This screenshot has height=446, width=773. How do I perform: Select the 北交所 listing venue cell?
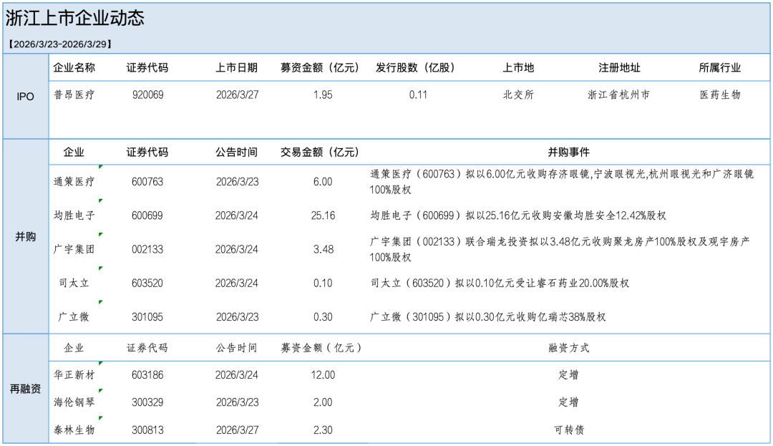pyautogui.click(x=518, y=94)
